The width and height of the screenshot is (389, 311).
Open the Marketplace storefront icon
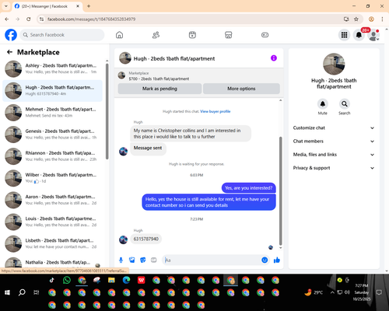pyautogui.click(x=229, y=35)
